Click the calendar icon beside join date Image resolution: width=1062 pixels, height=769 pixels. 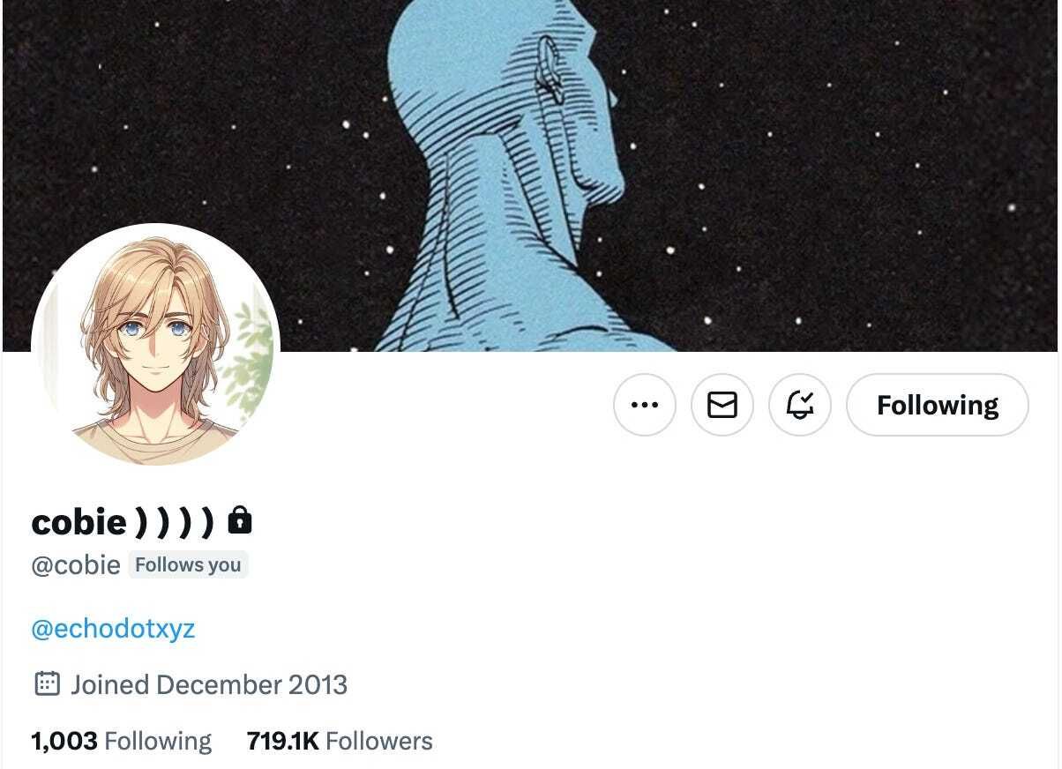click(47, 684)
